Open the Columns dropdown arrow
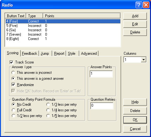151x137 pixels. (x=143, y=60)
